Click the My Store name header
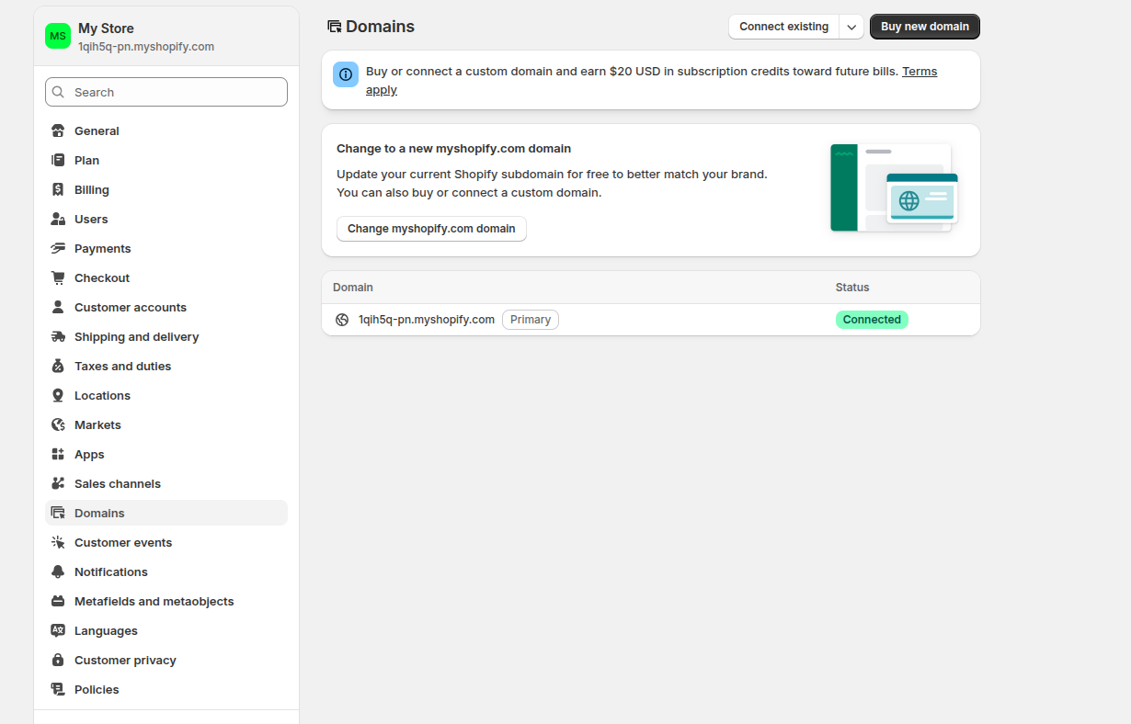 coord(106,28)
